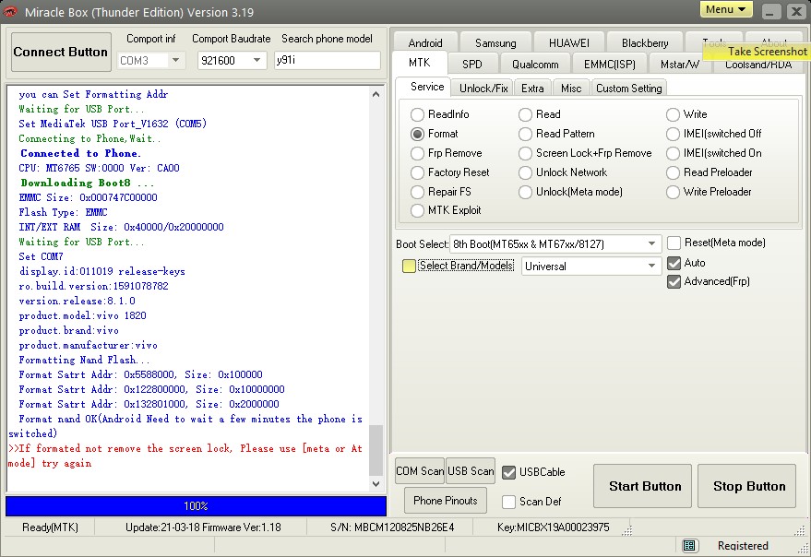The height and width of the screenshot is (557, 811).
Task: Click the Connect Button
Action: [61, 52]
